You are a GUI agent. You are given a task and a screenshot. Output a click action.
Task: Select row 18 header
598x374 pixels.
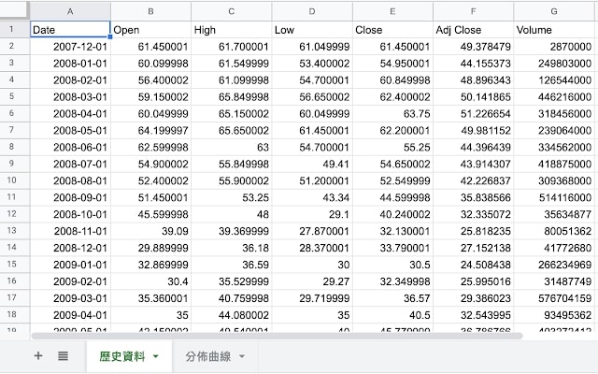pyautogui.click(x=15, y=315)
